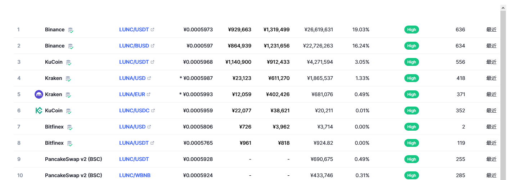
Task: Open the LUNA/USDT pair on Bitfinex
Action: (134, 143)
